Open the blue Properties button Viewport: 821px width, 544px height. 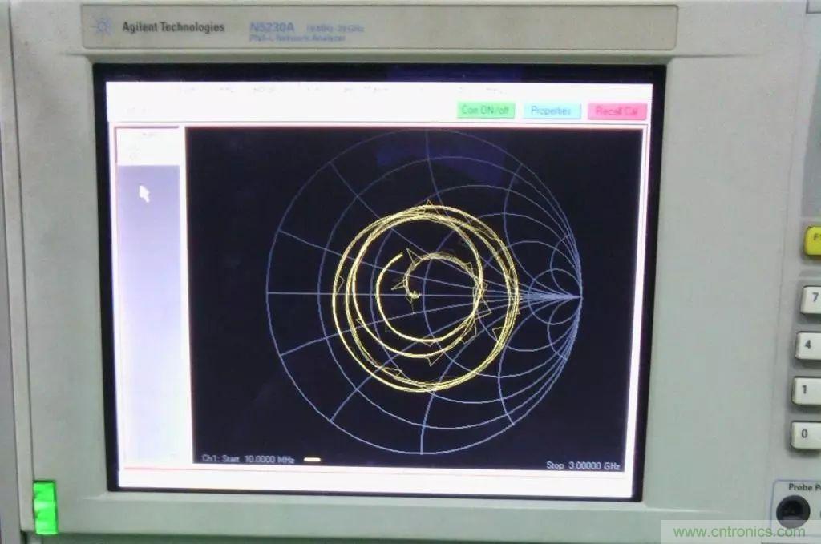coord(552,111)
